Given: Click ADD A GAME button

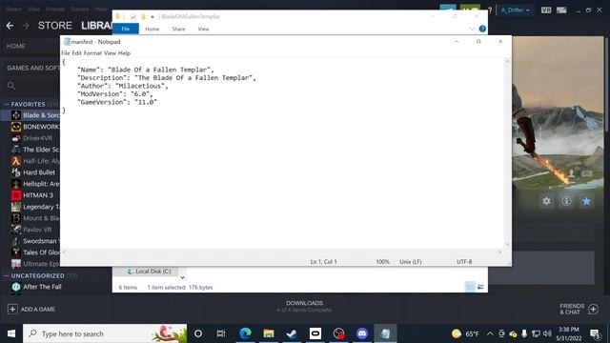Looking at the screenshot, I should pyautogui.click(x=31, y=309).
